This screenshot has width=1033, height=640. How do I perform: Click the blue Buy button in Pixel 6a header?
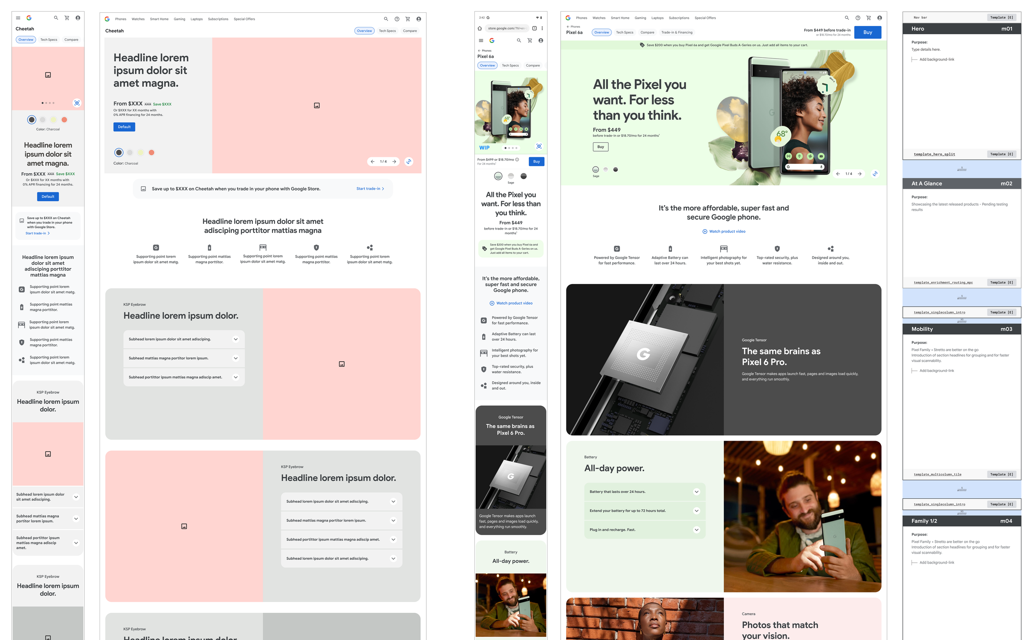click(867, 33)
